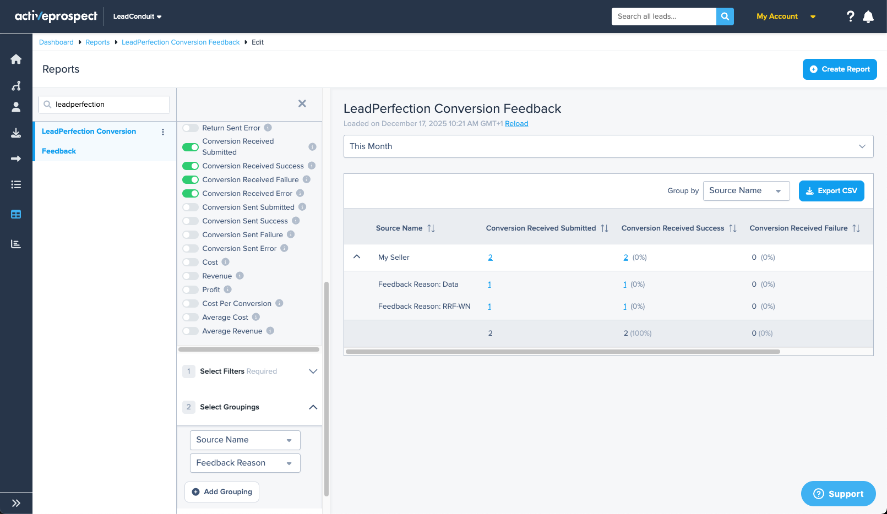Screen dimensions: 887x514
Task: Sort by Conversion Received Success column
Action: coord(733,228)
